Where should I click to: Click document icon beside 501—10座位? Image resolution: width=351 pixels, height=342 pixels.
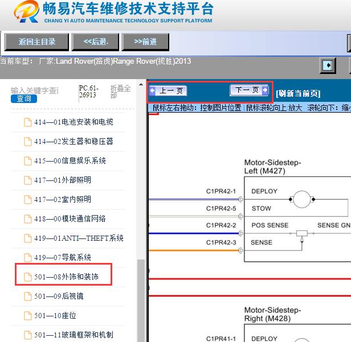(28, 316)
